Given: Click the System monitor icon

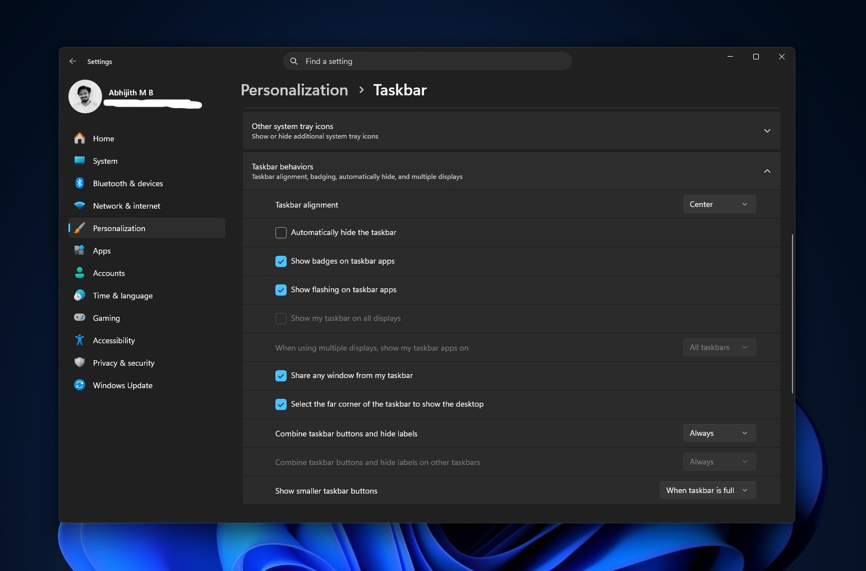Looking at the screenshot, I should pos(80,160).
